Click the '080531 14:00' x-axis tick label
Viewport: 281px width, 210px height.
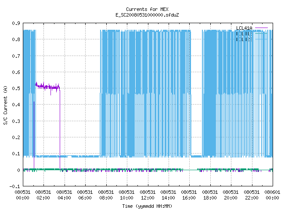[x=168, y=195]
